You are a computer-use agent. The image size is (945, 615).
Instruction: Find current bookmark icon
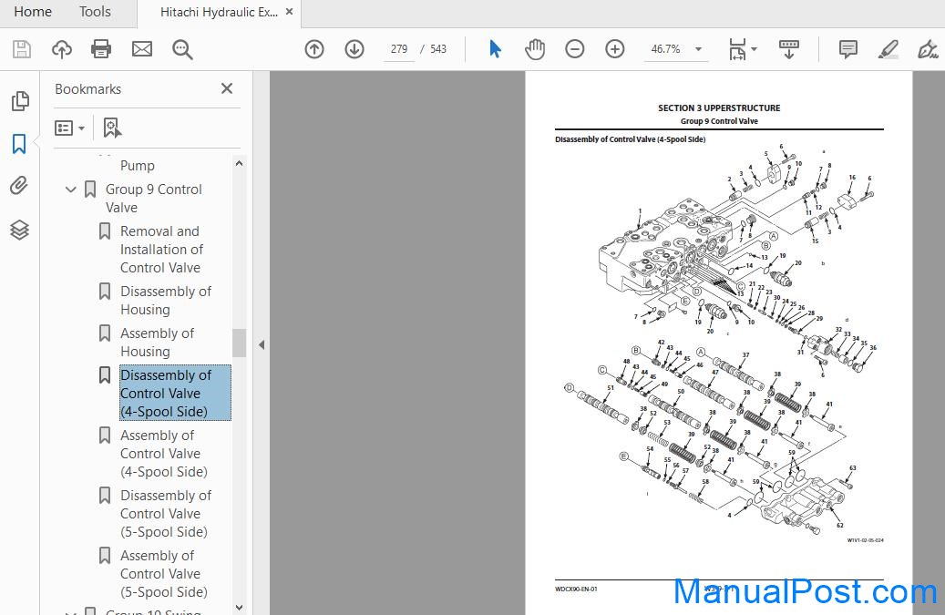112,128
